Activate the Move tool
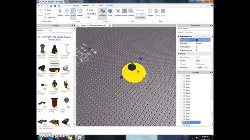Viewport: 250px width, 140px height. 67,12
